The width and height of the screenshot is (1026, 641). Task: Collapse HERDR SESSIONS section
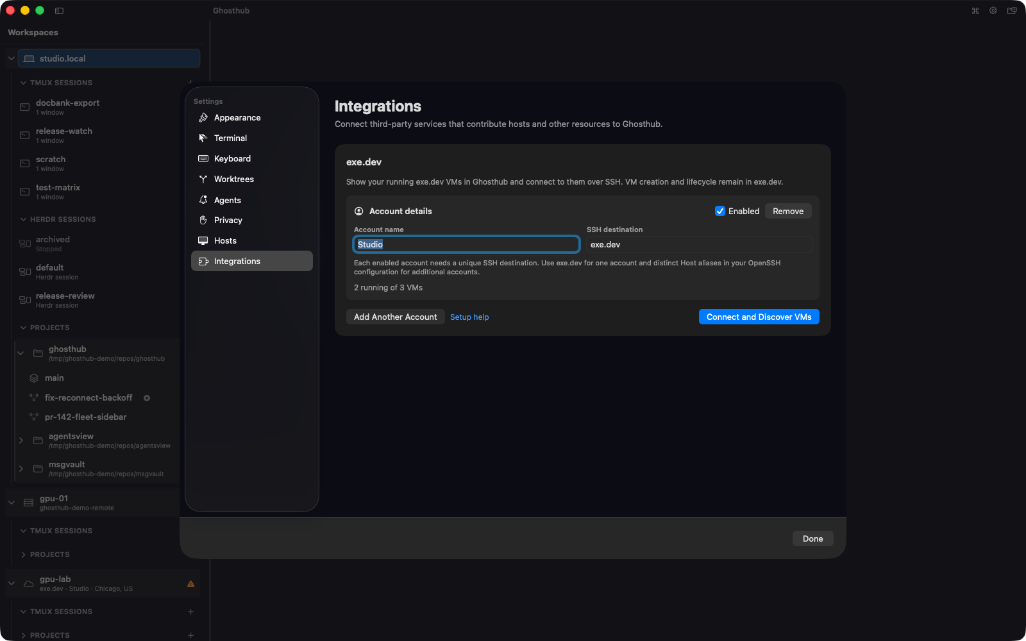click(23, 219)
